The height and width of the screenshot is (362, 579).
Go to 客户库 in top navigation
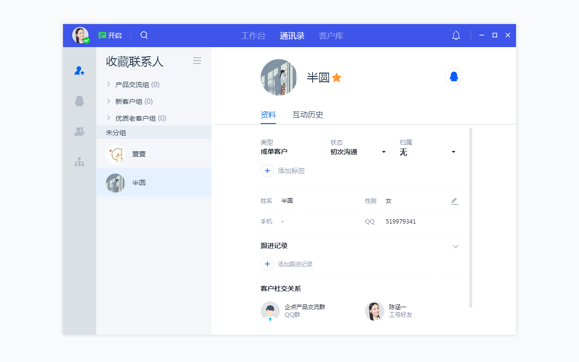(330, 35)
